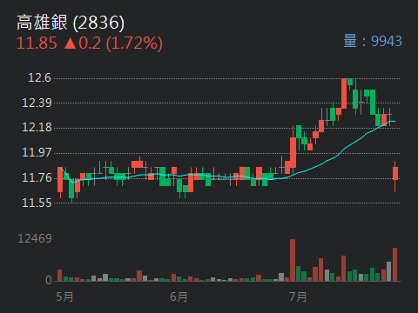The width and height of the screenshot is (418, 313).
Task: Click the tall red candlestick reaching 12.6
Action: tap(344, 93)
